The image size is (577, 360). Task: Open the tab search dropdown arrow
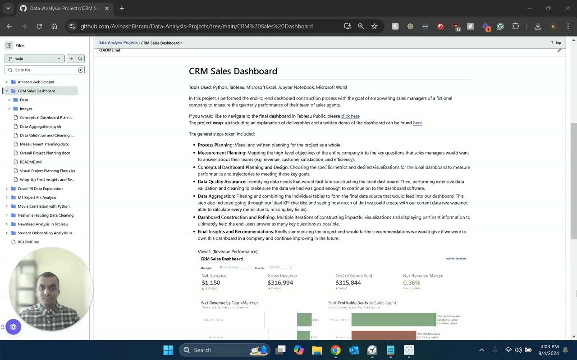(8, 8)
